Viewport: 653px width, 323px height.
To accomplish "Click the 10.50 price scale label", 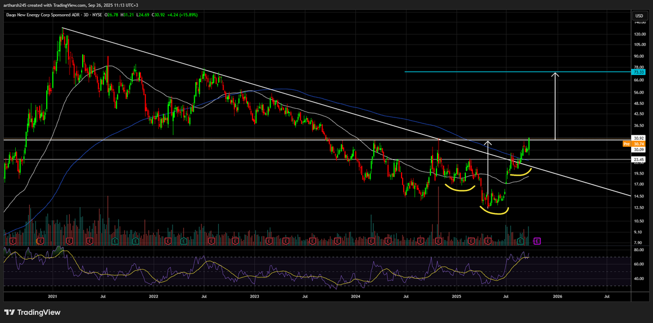I will point(639,221).
